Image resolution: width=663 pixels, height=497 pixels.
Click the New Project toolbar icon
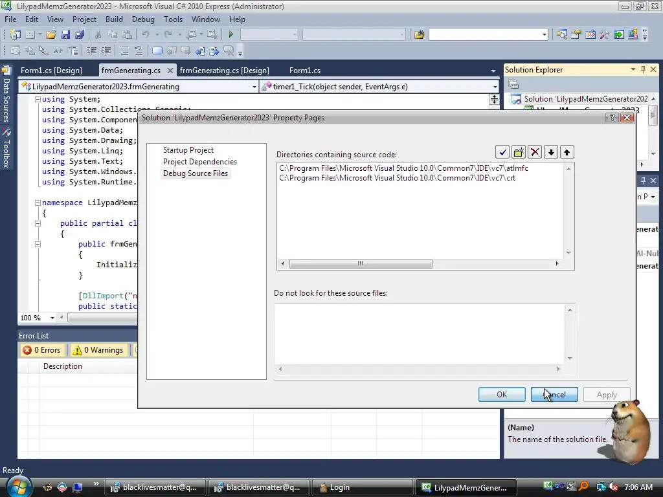(x=16, y=34)
